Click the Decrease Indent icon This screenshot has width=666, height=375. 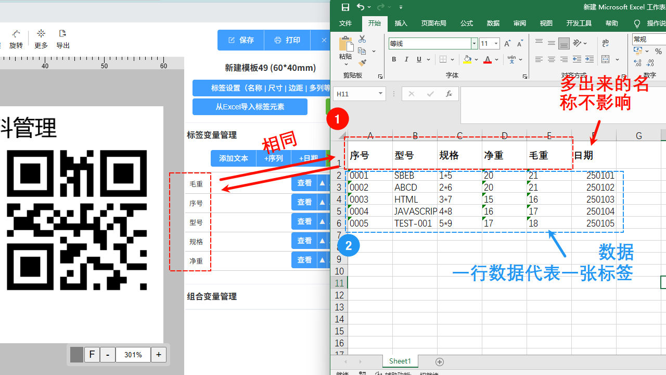(577, 59)
